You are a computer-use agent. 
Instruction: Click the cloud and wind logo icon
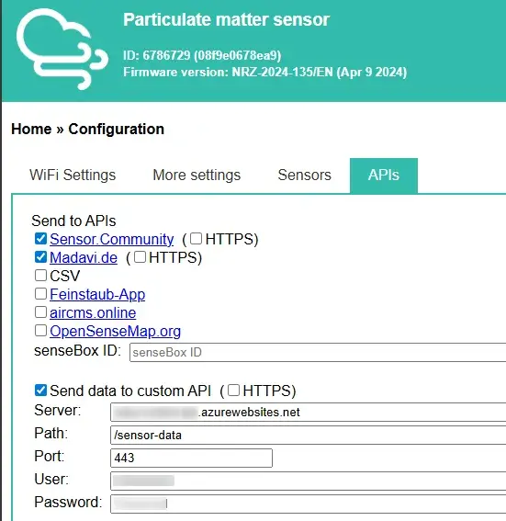click(x=62, y=49)
